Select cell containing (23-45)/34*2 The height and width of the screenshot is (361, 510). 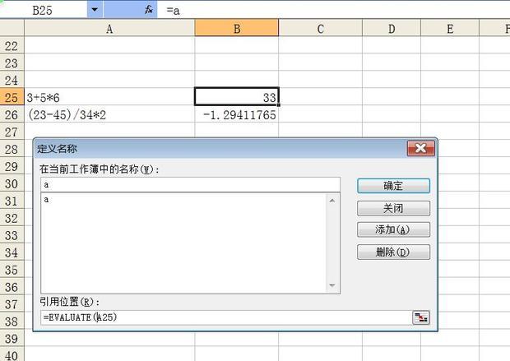tap(109, 114)
